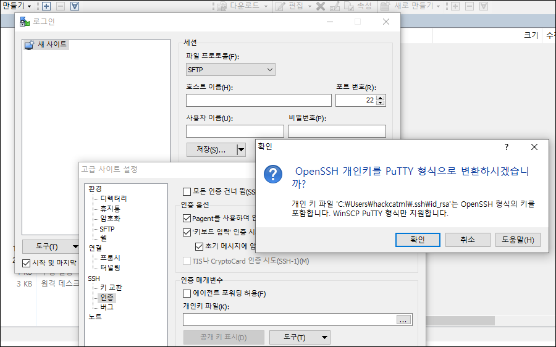Image resolution: width=556 pixels, height=347 pixels.
Task: Click the 다운로드 download icon in main toolbar
Action: (x=222, y=6)
